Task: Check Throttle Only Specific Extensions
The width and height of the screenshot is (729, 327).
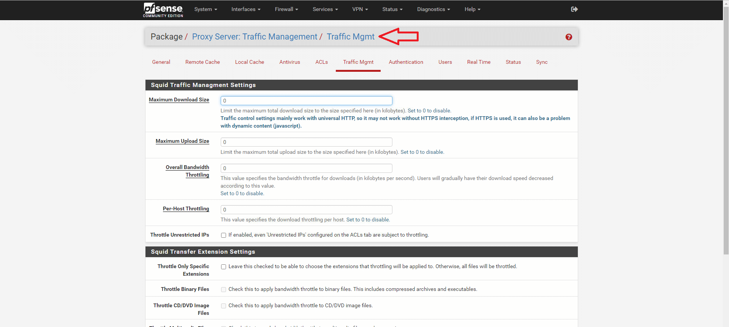Action: point(223,267)
